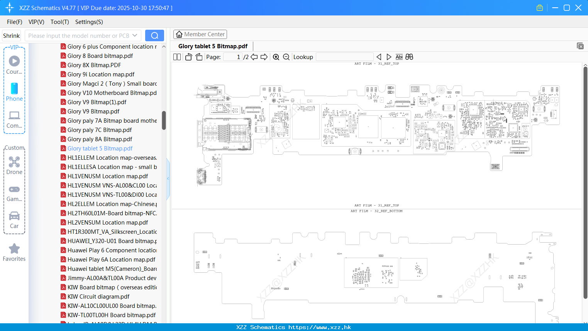
Task: Select the Computer category
Action: pos(14,120)
